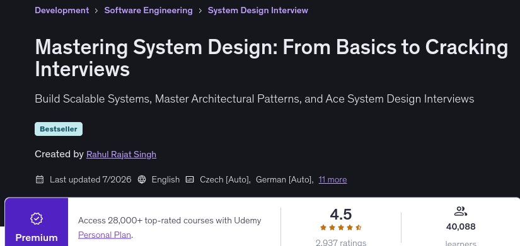The height and width of the screenshot is (246, 520).
Task: Click the 40,088 learners count
Action: [x=461, y=226]
